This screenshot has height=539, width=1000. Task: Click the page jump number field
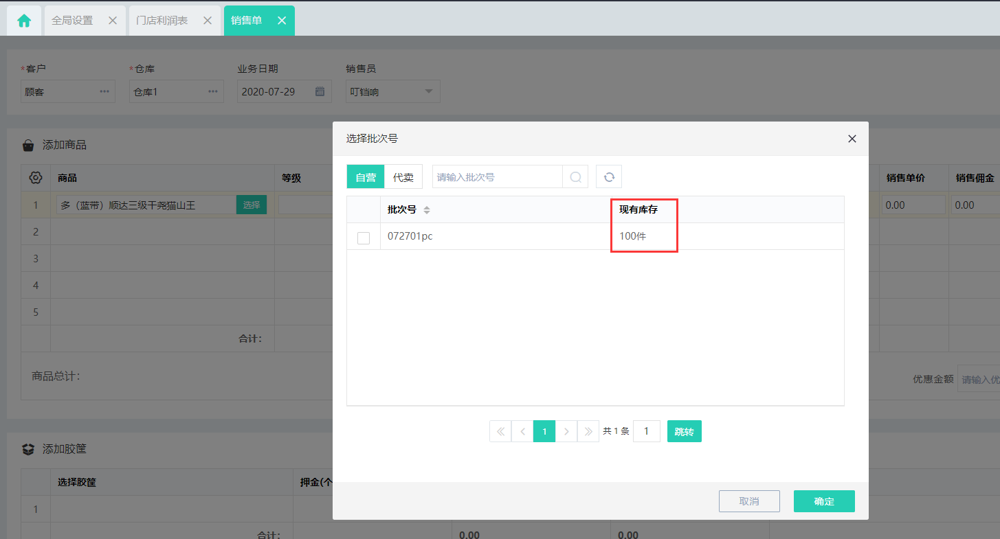pyautogui.click(x=647, y=431)
